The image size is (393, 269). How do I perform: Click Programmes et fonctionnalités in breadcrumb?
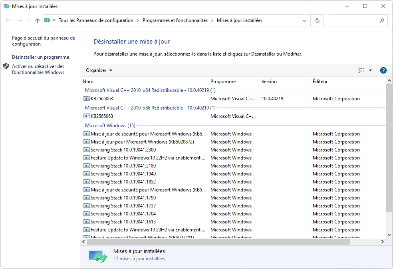[x=175, y=20]
